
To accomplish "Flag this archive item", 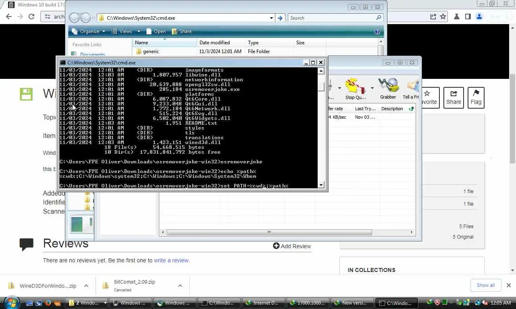I will click(x=476, y=97).
